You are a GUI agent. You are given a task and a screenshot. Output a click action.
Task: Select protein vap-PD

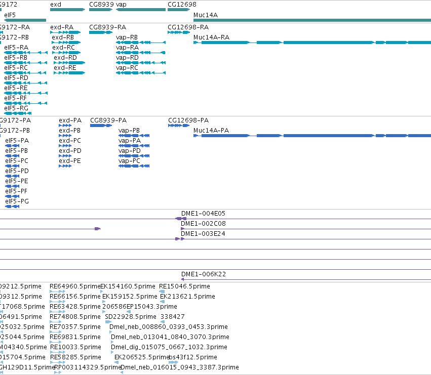134,156
